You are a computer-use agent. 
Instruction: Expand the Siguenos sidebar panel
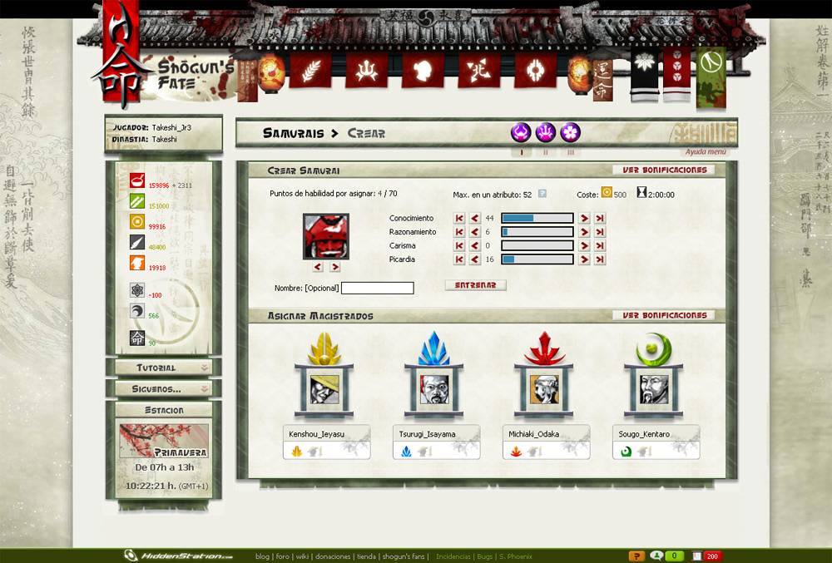tap(163, 388)
